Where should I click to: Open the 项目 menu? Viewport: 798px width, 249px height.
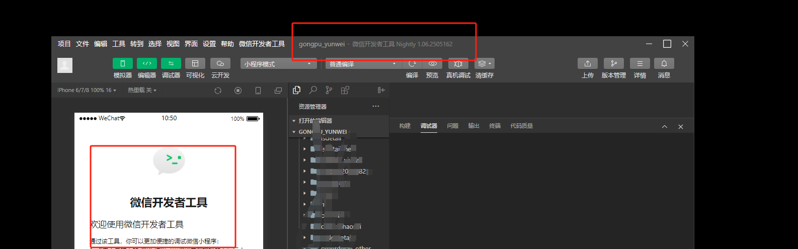[64, 44]
